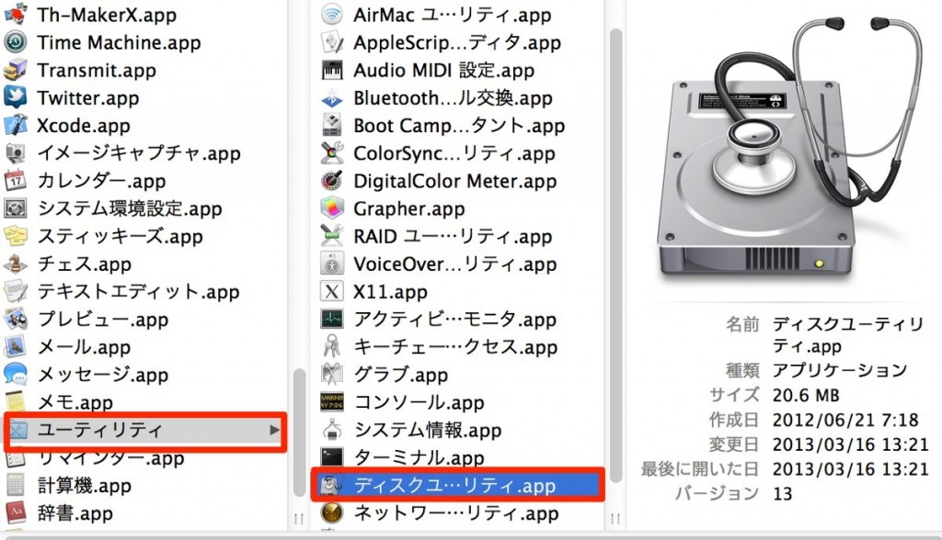
Task: Click the Time Machine.app icon
Action: pos(16,42)
